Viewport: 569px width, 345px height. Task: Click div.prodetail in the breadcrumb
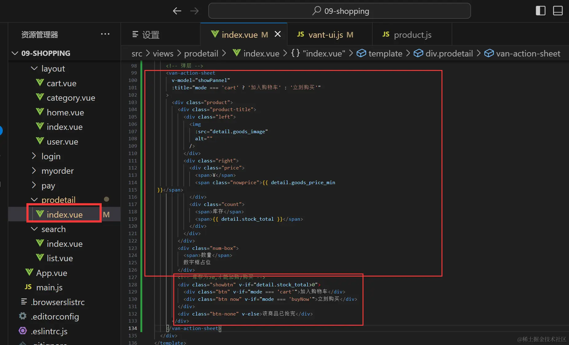pos(443,53)
